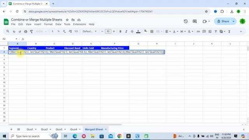Click the font size field
Screen dimensions: 249x140
click(108, 31)
